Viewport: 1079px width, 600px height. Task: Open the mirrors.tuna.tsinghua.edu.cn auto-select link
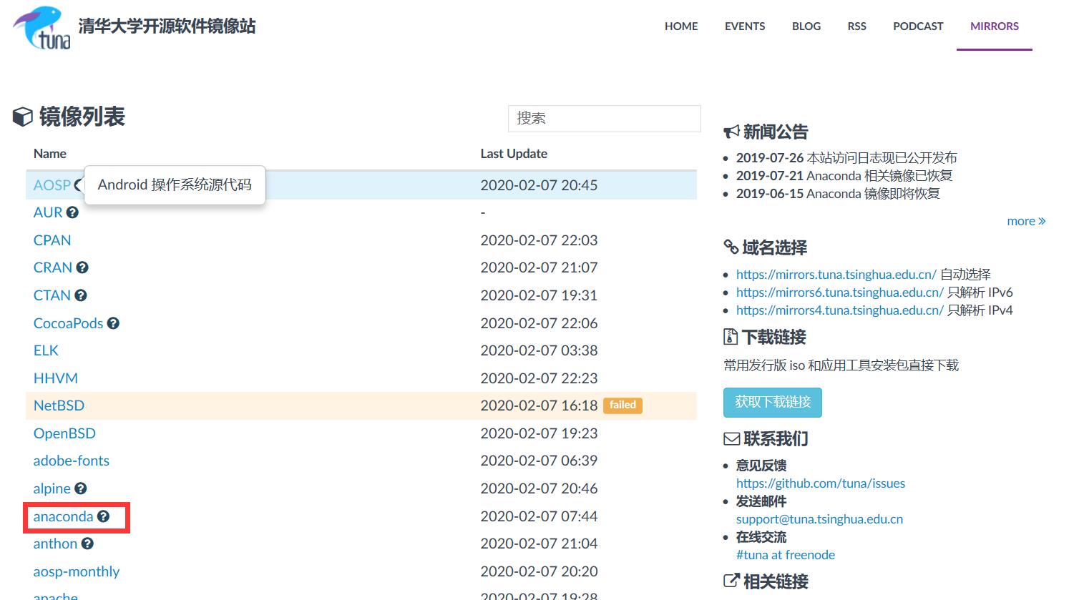pyautogui.click(x=836, y=275)
